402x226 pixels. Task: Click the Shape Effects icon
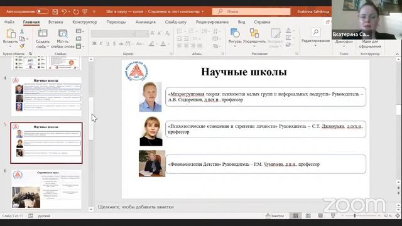pos(288,45)
